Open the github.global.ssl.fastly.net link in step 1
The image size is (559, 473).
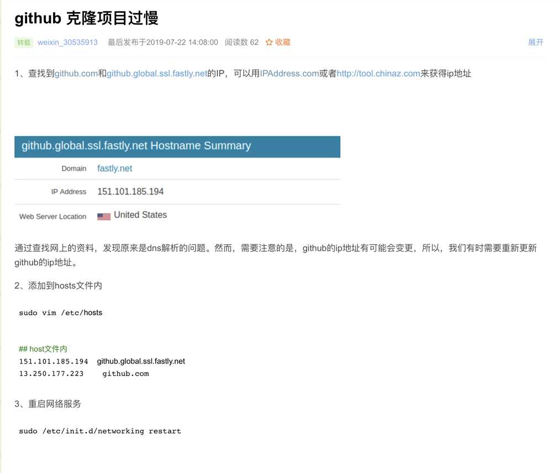pos(157,73)
